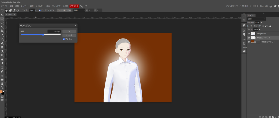Open the Info panel icon
This screenshot has width=279, height=118.
coord(244,16)
